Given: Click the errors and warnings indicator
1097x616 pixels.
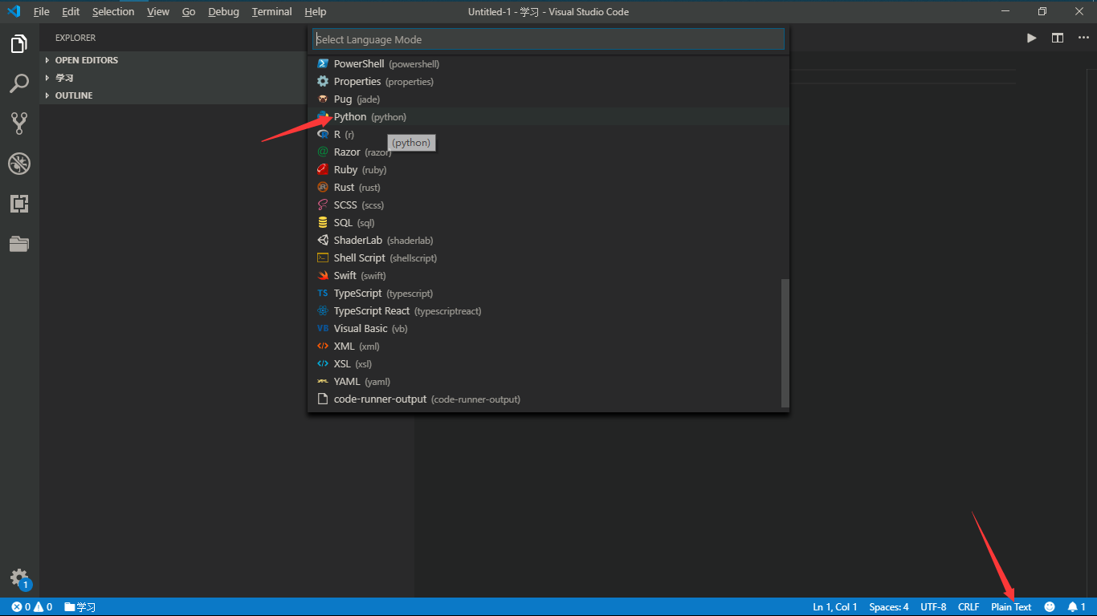Looking at the screenshot, I should pos(24,607).
